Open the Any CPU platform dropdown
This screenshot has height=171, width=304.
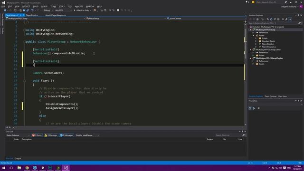coord(63,10)
